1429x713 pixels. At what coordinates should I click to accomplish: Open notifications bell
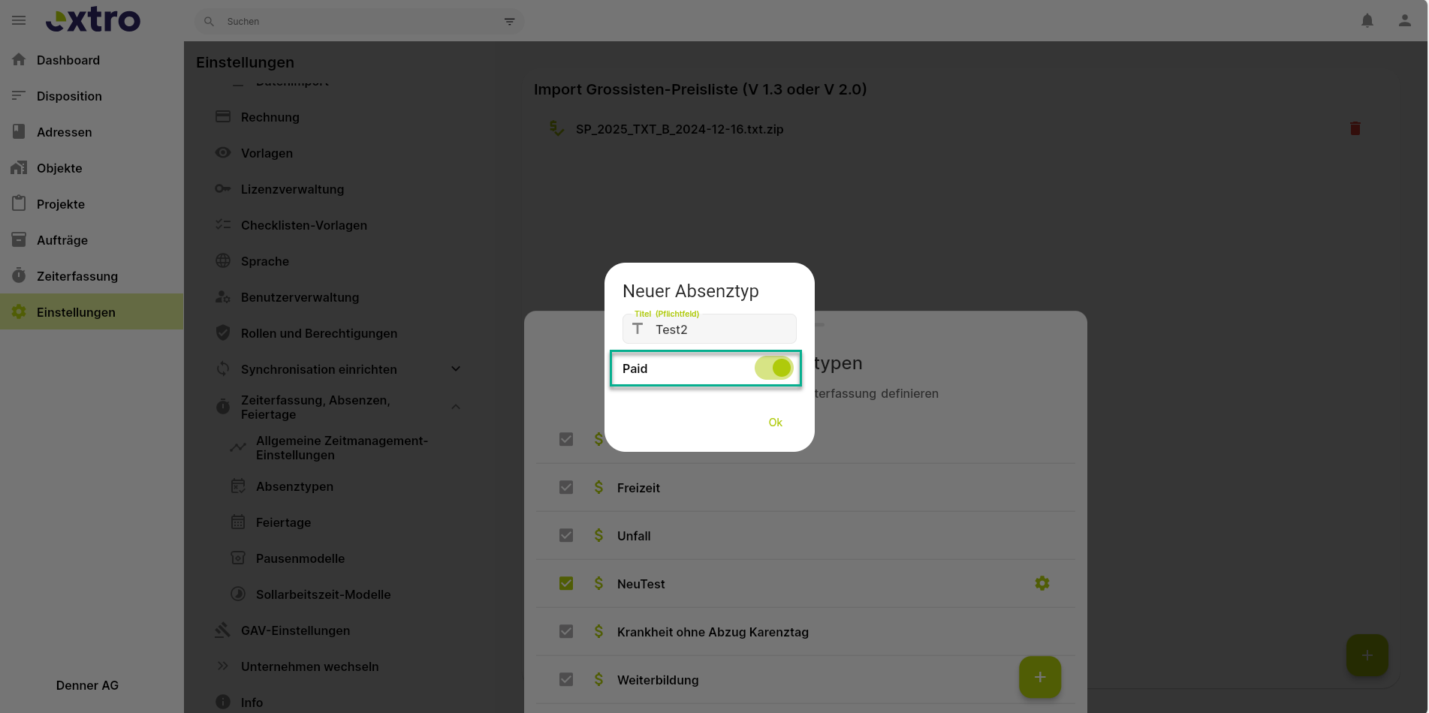coord(1367,21)
